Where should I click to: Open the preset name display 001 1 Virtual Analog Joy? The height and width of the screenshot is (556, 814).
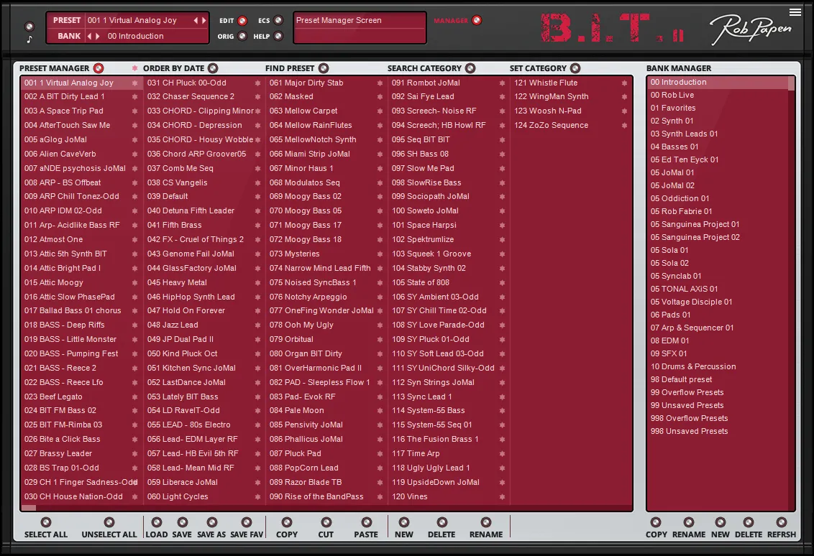(x=132, y=20)
